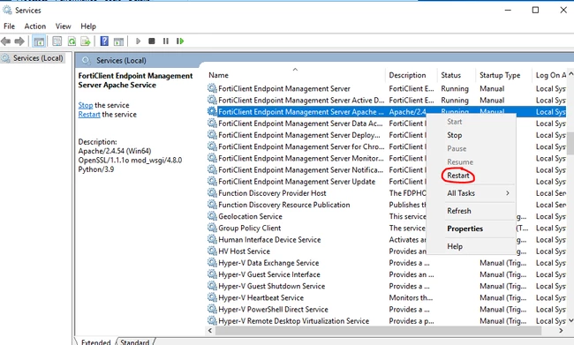Sort by the Log On As column header
Viewport: 574px width, 345px height.
point(550,75)
